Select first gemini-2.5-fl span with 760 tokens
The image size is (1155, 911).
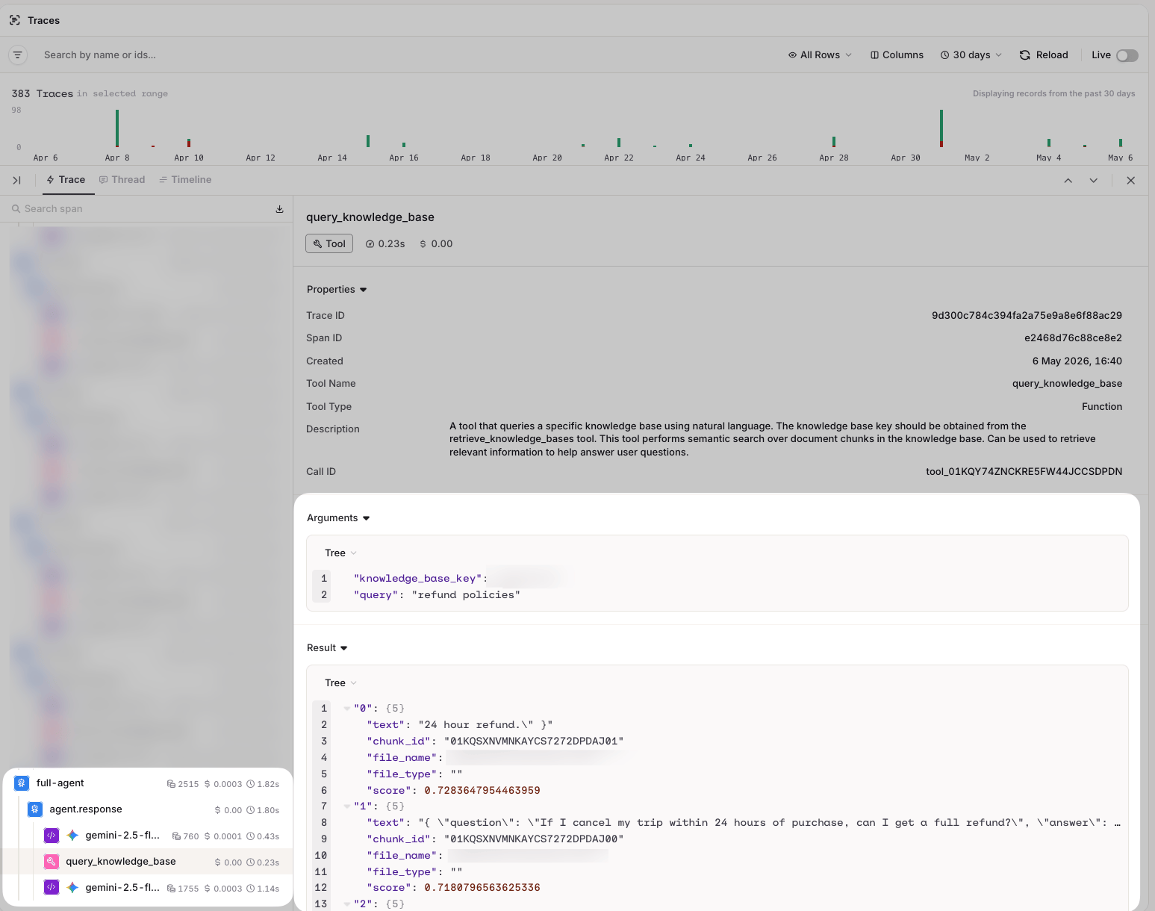coord(147,836)
